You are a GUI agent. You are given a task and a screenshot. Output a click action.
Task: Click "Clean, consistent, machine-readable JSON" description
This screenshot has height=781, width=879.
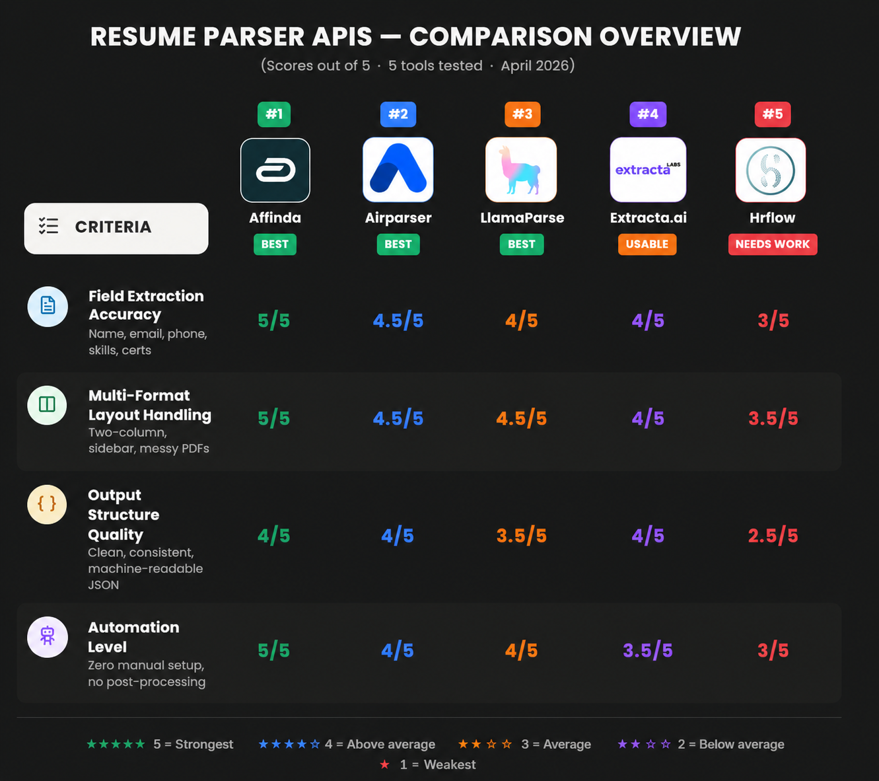coord(145,568)
